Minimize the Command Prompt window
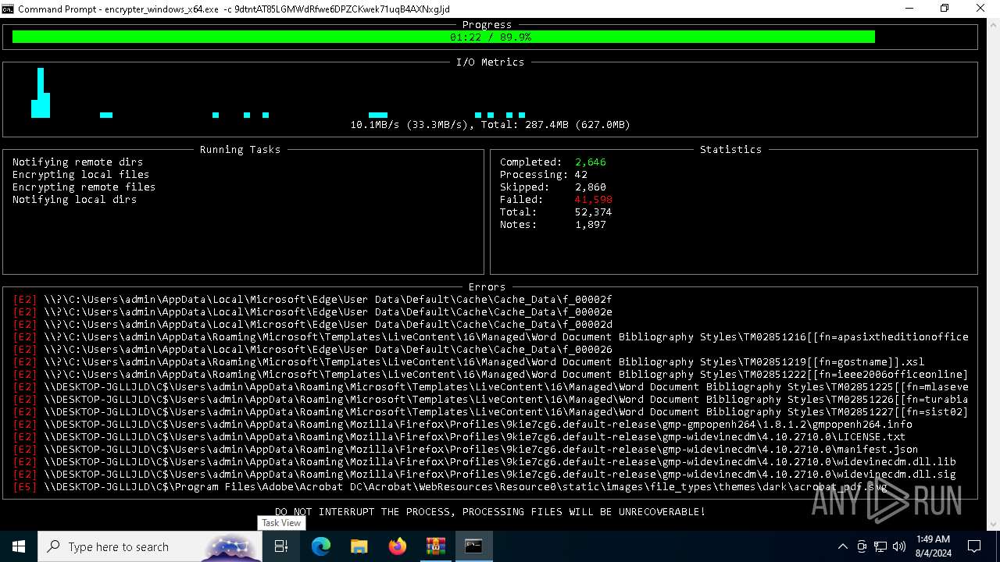The height and width of the screenshot is (562, 1000). [909, 9]
